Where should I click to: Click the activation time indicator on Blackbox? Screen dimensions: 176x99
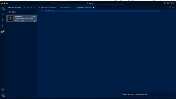click(x=33, y=16)
